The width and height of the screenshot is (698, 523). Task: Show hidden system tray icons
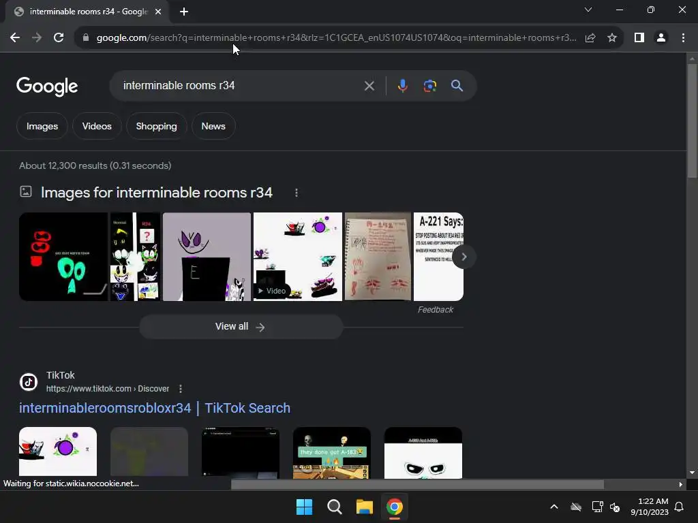tap(554, 507)
